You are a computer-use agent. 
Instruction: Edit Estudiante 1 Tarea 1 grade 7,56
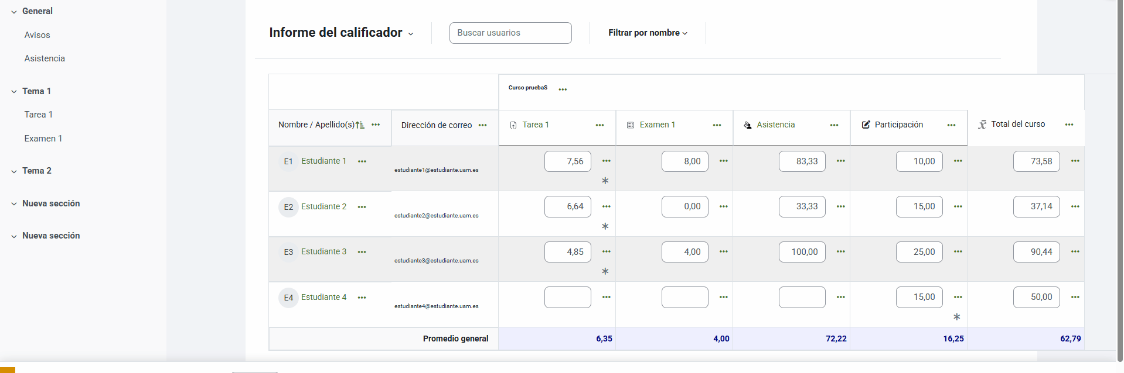coord(568,161)
